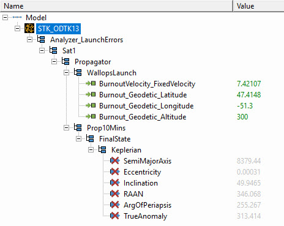Click the WallopsLaunch hierarchy icon
Image resolution: width=284 pixels, height=226 pixels.
tap(78, 72)
